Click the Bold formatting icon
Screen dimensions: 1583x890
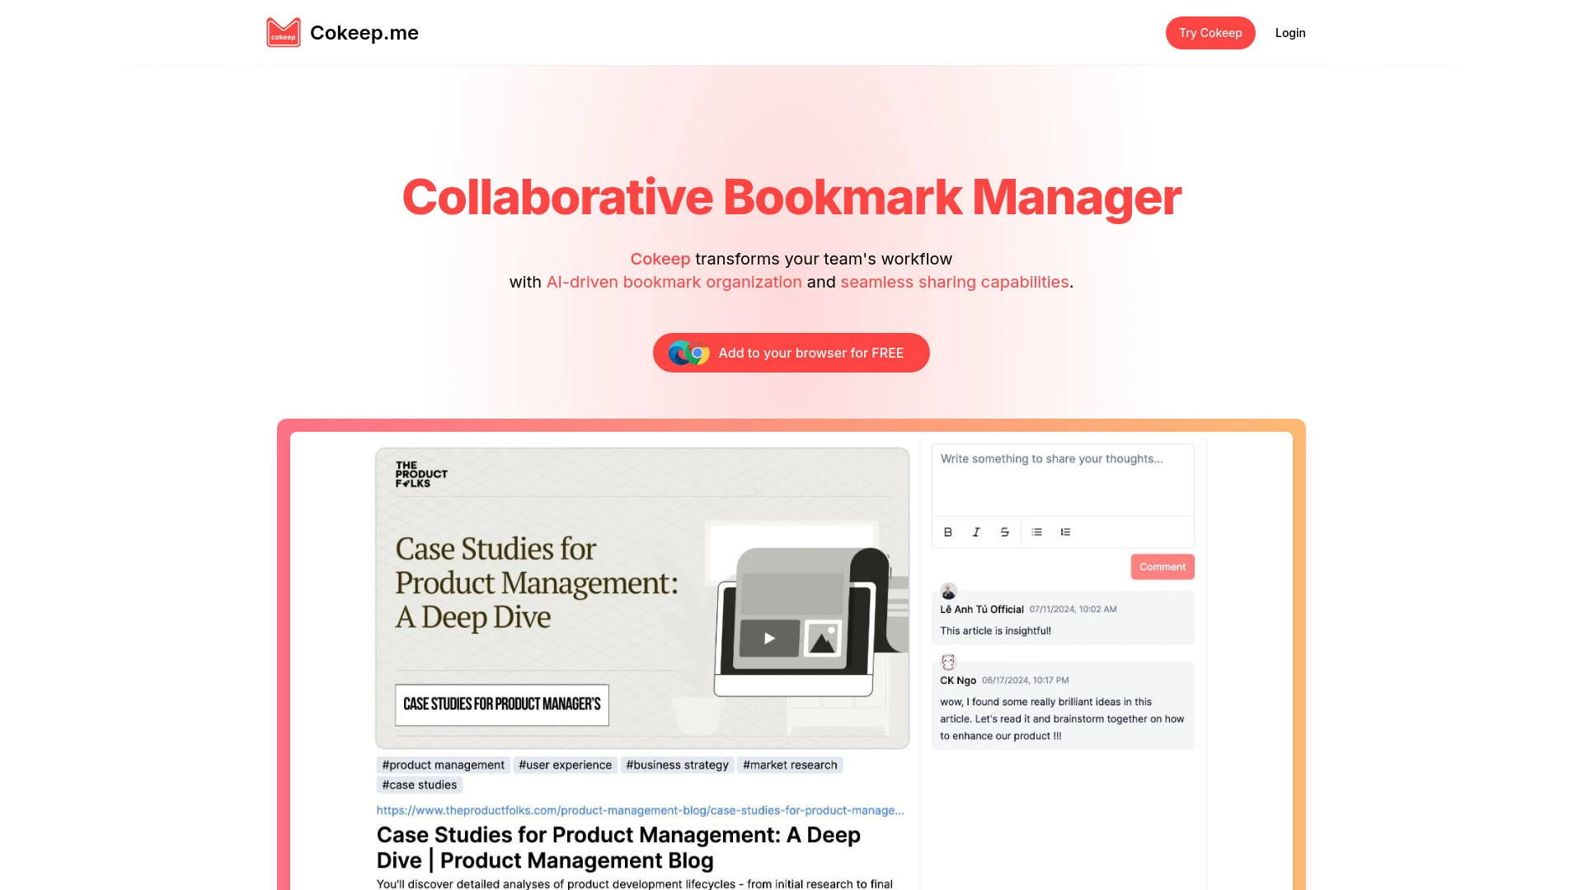click(x=948, y=532)
